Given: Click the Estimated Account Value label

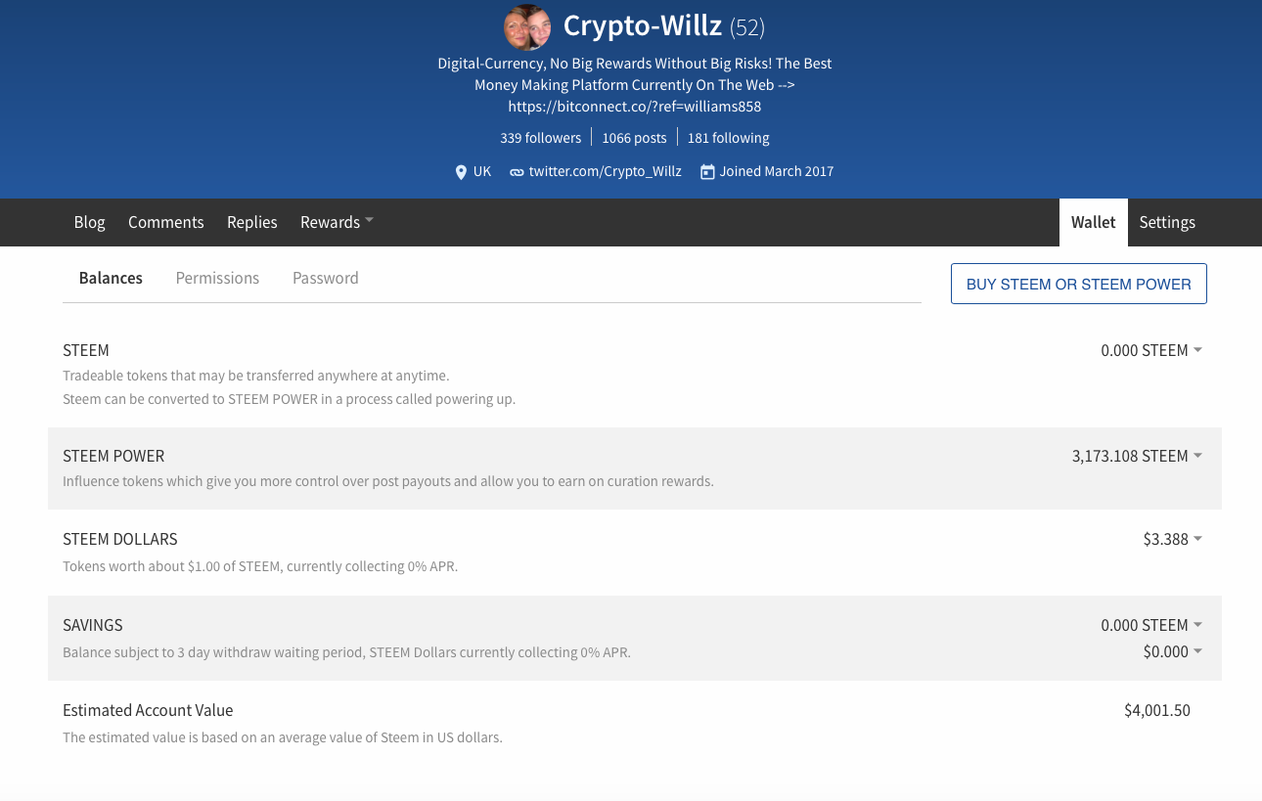Looking at the screenshot, I should (x=148, y=711).
